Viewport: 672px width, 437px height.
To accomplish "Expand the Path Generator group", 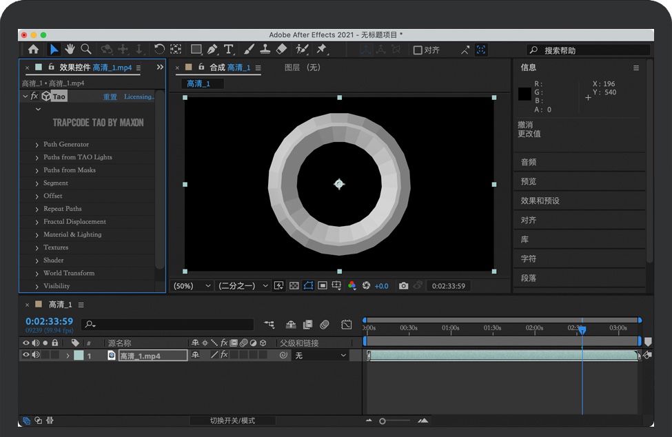I will (x=37, y=145).
